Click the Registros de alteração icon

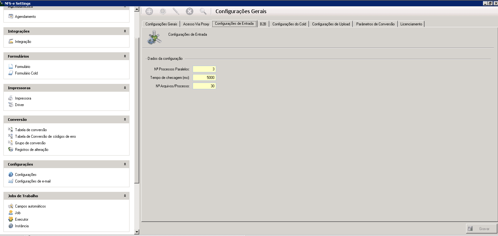[x=11, y=149]
